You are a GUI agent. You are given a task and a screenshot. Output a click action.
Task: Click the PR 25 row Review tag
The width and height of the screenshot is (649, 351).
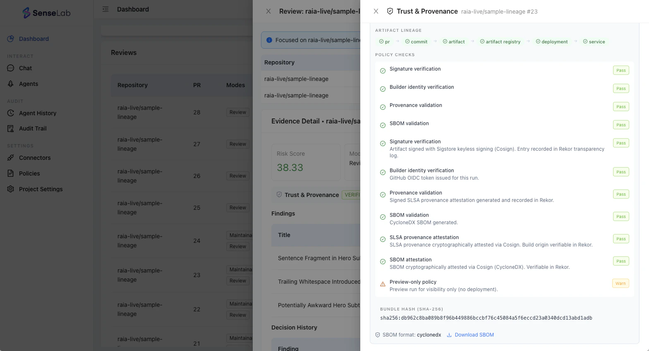[x=238, y=208]
